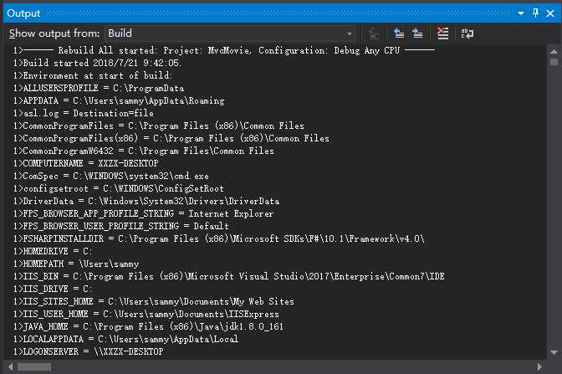Click the FPS_BROWSER_USER_PROFILE_STRING line
The height and width of the screenshot is (374, 562).
[121, 226]
